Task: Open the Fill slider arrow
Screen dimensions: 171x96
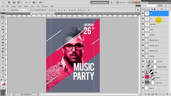Action: click(169, 9)
